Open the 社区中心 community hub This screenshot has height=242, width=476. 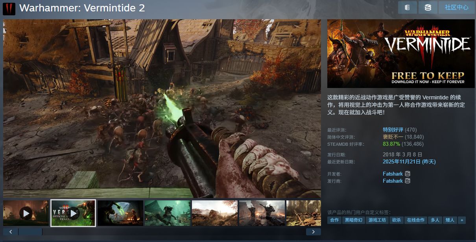[456, 7]
